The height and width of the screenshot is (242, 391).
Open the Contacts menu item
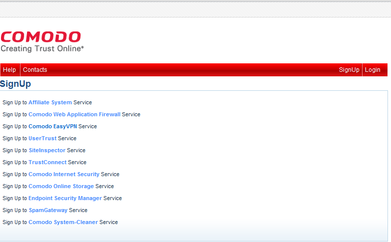point(35,70)
